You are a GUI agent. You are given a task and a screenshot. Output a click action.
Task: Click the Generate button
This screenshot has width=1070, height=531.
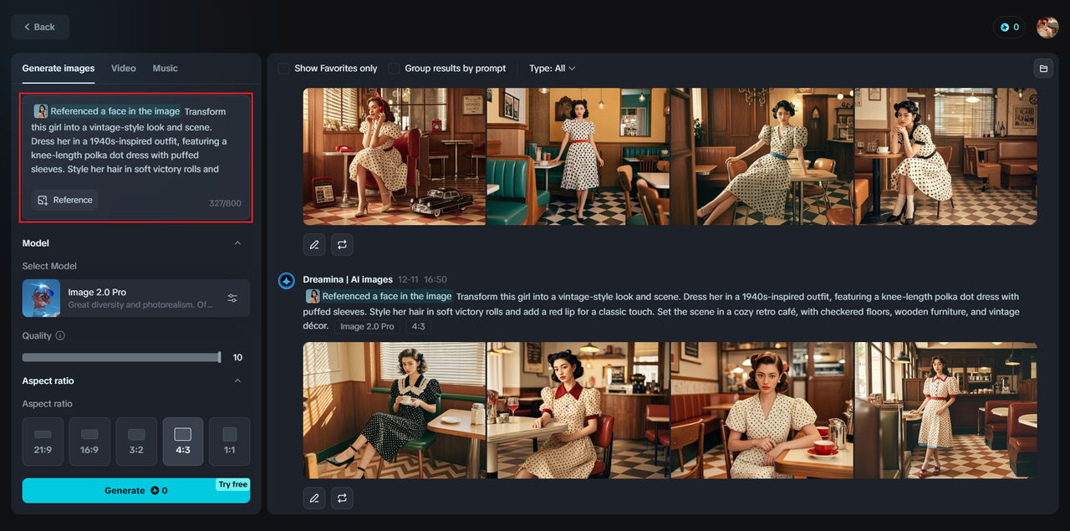pyautogui.click(x=136, y=491)
